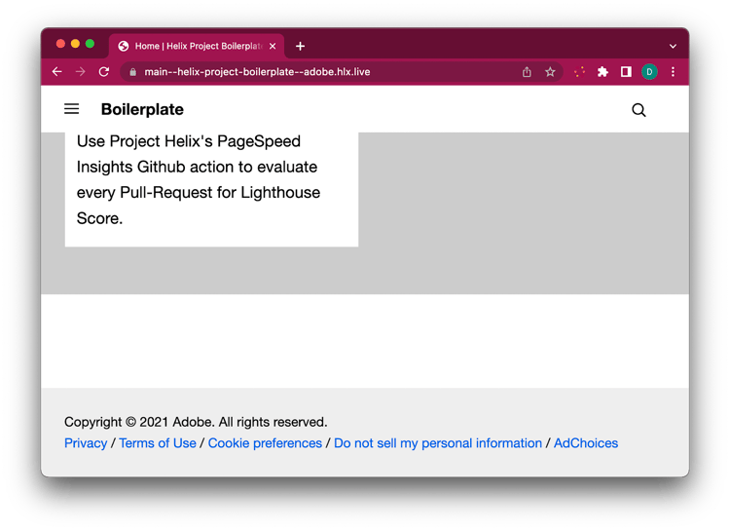Expand the tab search chevron
This screenshot has width=730, height=531.
[673, 46]
